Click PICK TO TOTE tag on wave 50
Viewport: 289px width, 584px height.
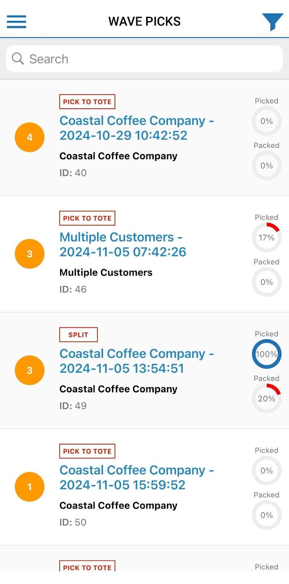[87, 451]
